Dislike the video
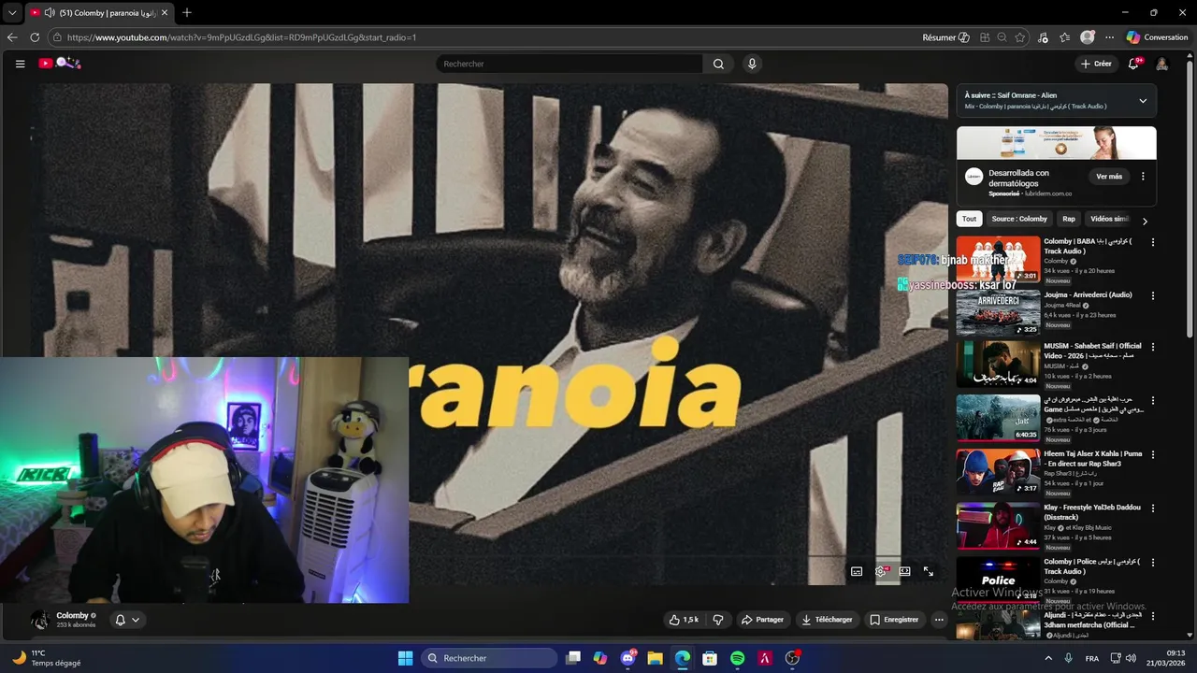This screenshot has width=1197, height=673. tap(718, 620)
